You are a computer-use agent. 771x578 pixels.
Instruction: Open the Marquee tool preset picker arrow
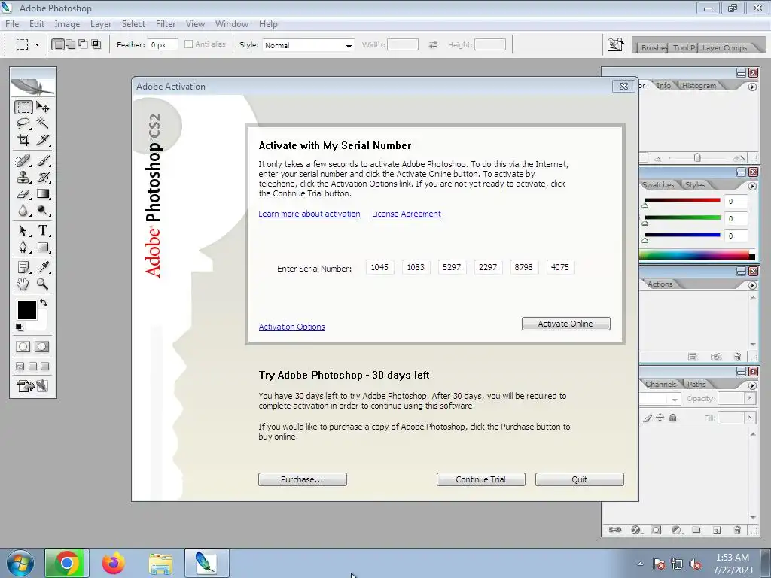37,44
